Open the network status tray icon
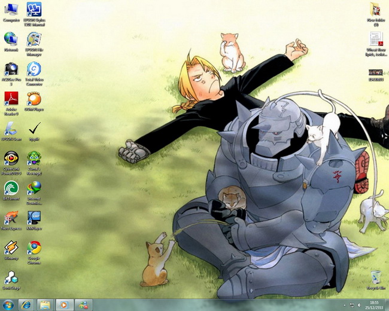 pos(352,305)
